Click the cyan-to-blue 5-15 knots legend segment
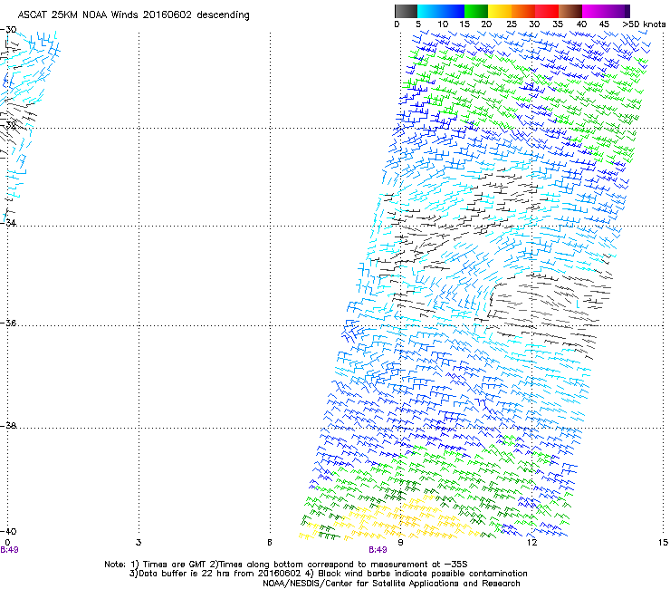This screenshot has width=670, height=589. tap(441, 11)
